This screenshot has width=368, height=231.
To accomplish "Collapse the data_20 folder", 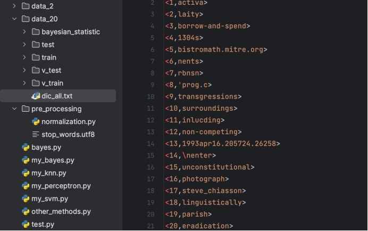I will pos(14,19).
